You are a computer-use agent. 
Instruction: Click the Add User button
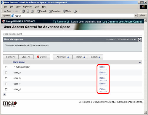63,57
